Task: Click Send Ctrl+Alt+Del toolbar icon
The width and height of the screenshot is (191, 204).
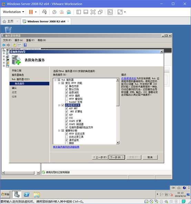Action: click(x=44, y=12)
